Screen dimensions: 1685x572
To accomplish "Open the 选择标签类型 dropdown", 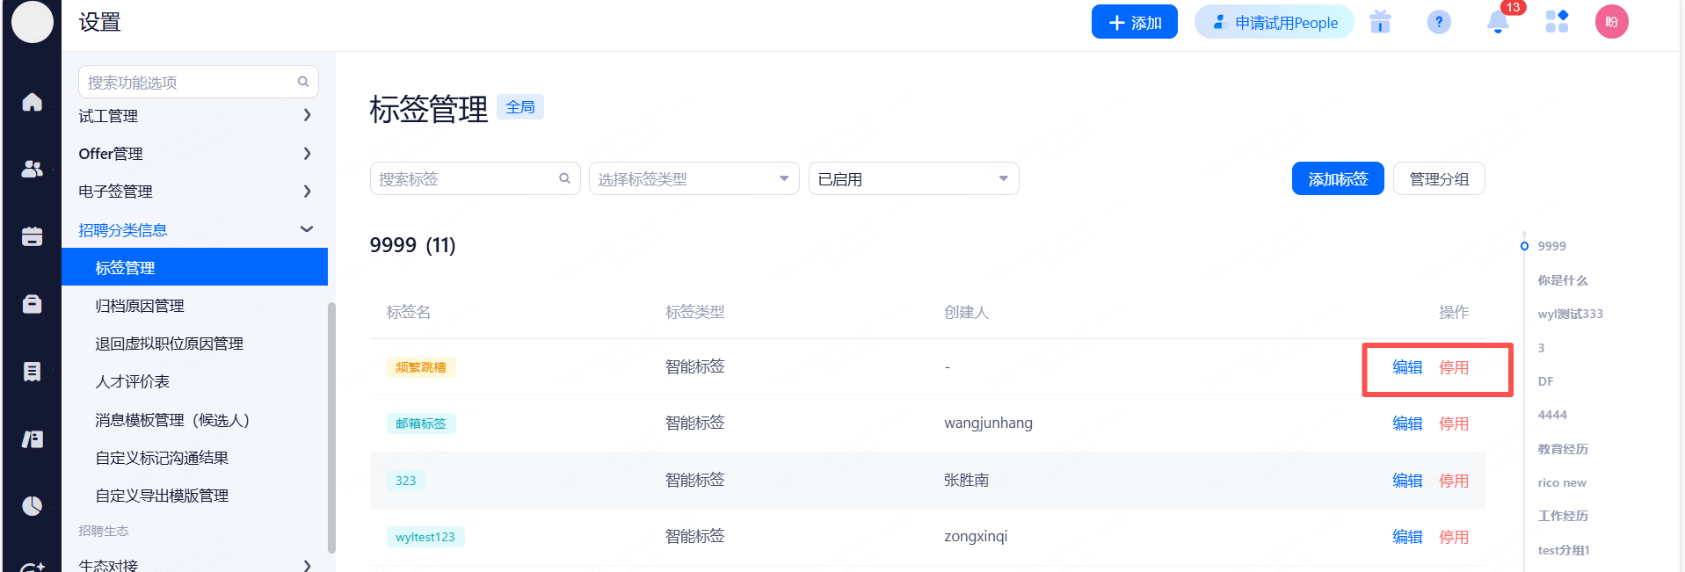I will click(x=694, y=179).
